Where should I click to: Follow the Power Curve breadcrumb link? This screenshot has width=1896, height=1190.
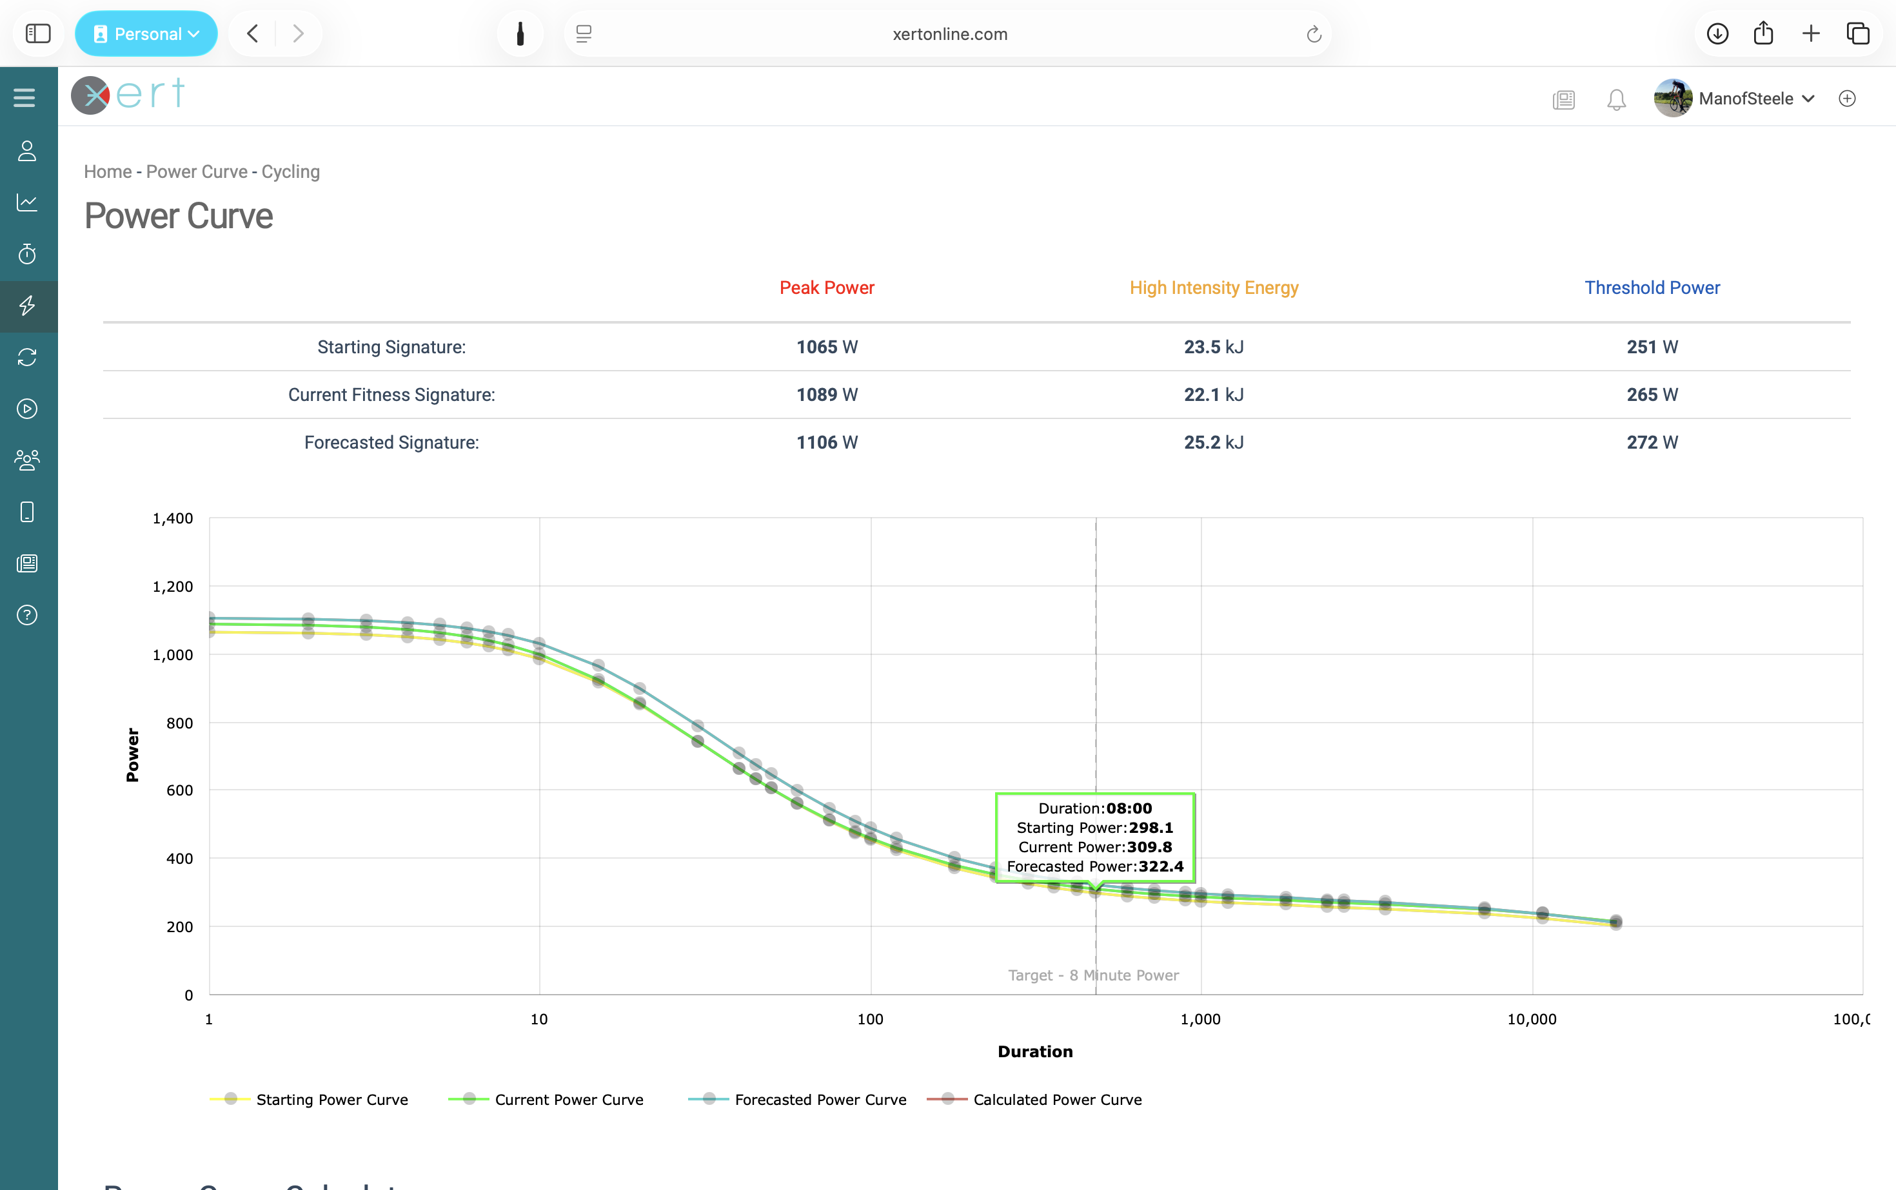(x=197, y=171)
